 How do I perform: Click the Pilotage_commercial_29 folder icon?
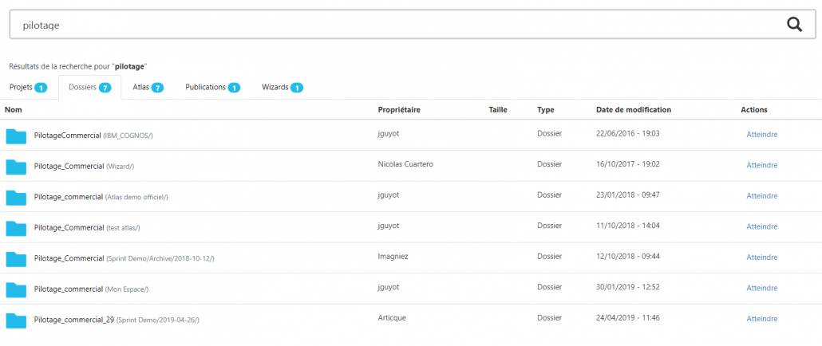tap(16, 320)
